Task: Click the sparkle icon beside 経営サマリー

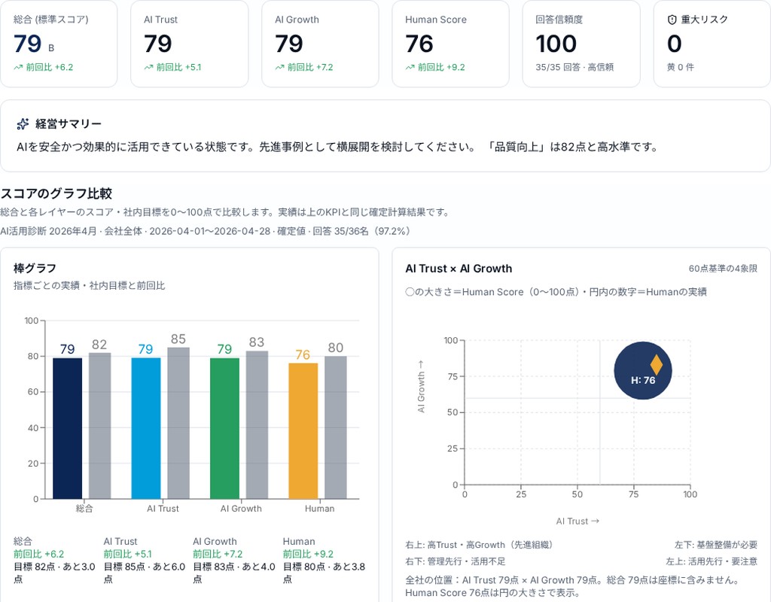Action: coord(23,124)
